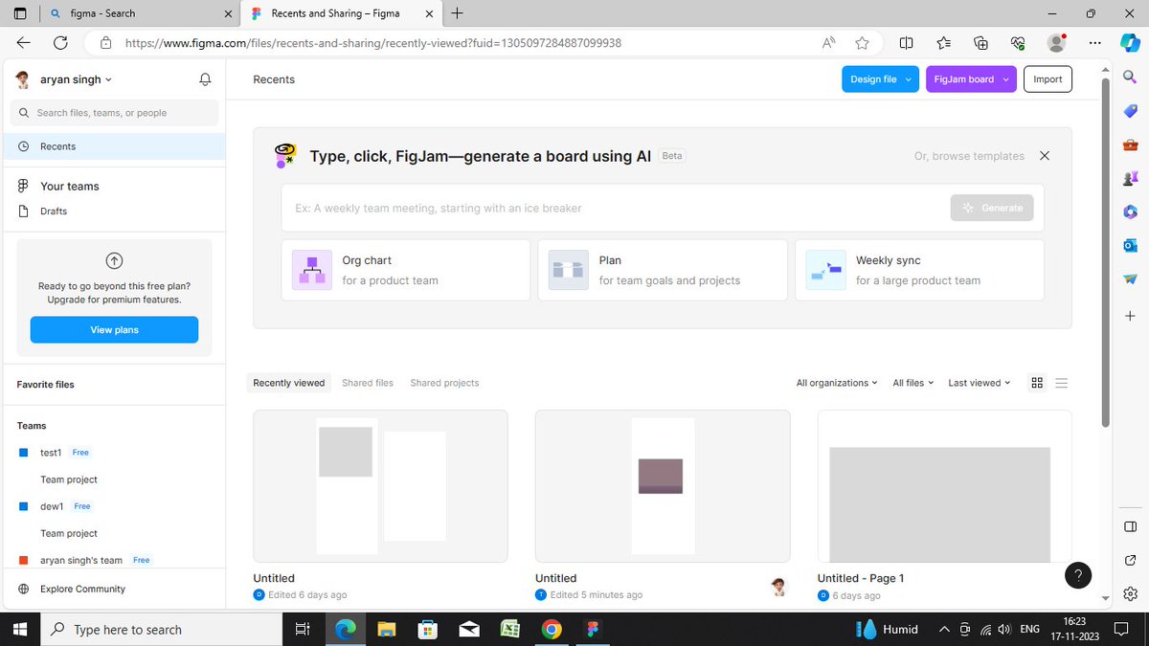This screenshot has width=1149, height=646.
Task: Click the Windows taskbar search box
Action: tap(160, 630)
